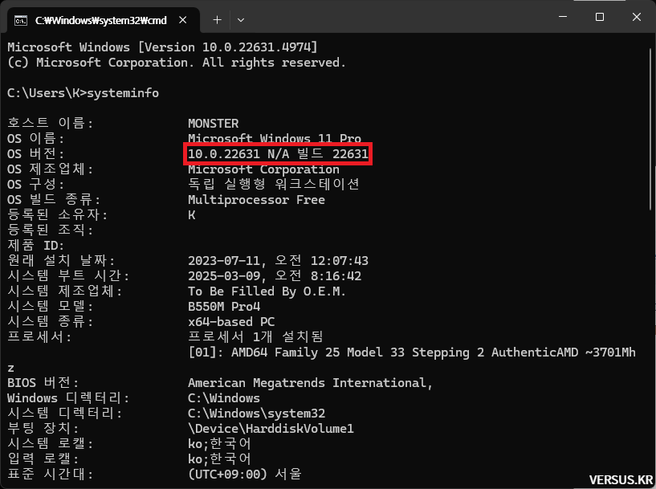Click the C:\Windows\system32 directory value

coord(256,414)
